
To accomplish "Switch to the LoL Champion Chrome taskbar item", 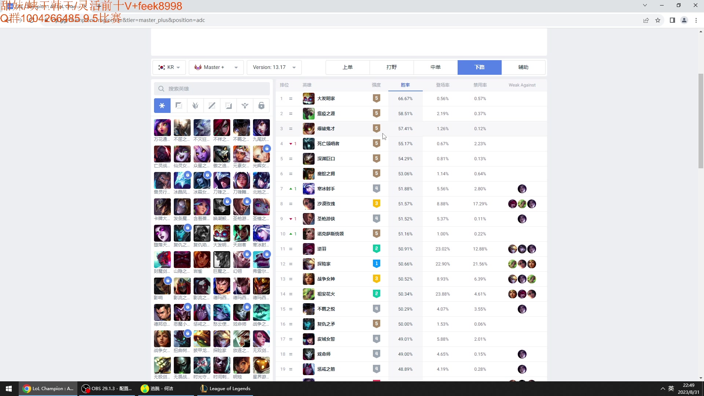I will coord(48,389).
